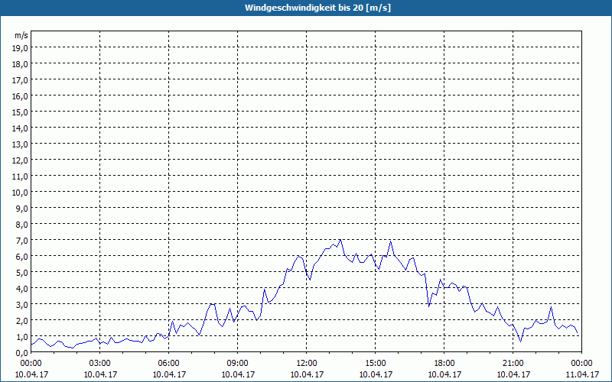612x382 pixels.
Task: Click the "m/s" unit label on y-axis
Action: 21,35
